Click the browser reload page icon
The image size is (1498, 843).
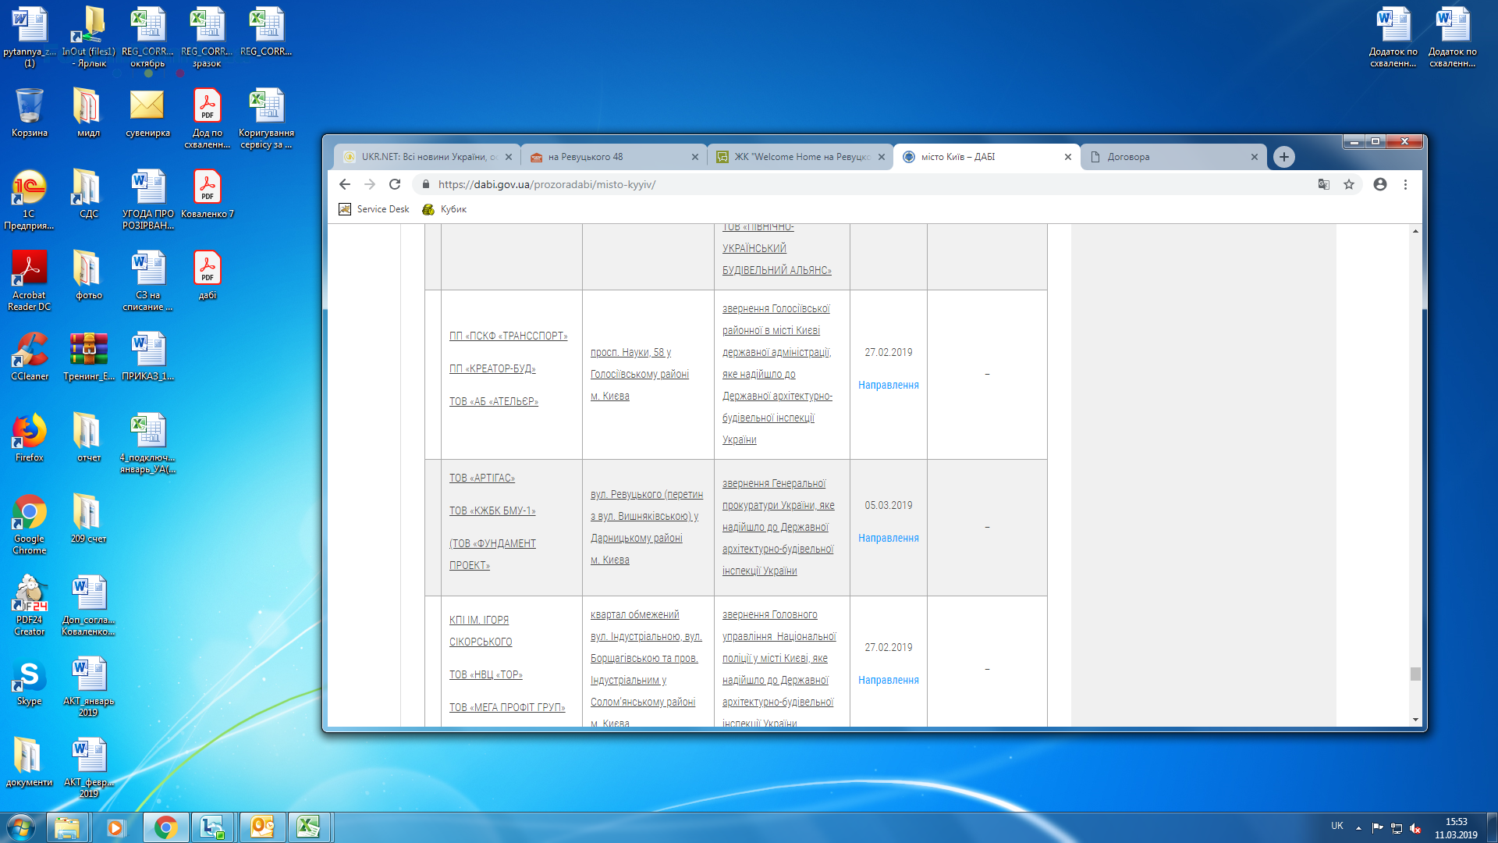point(395,184)
